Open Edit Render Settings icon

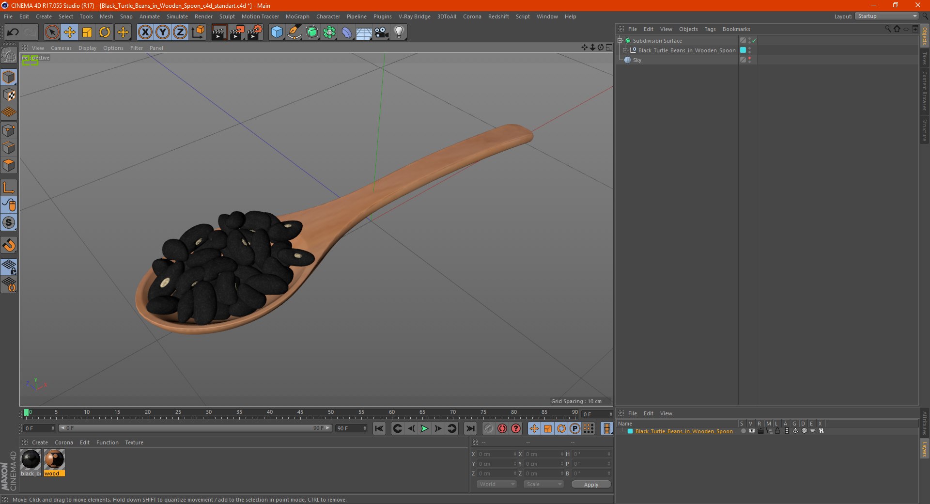coord(255,32)
